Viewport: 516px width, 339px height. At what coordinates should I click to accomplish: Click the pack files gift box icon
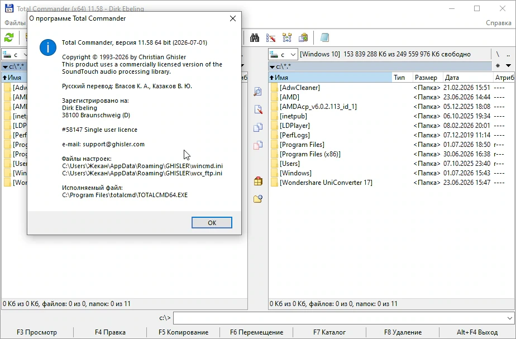[258, 181]
